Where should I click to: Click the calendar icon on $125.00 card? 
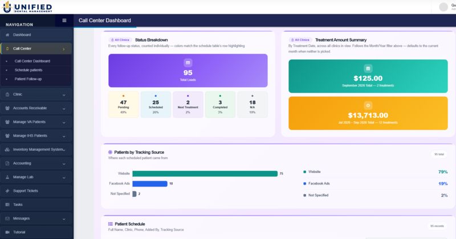tap(368, 68)
